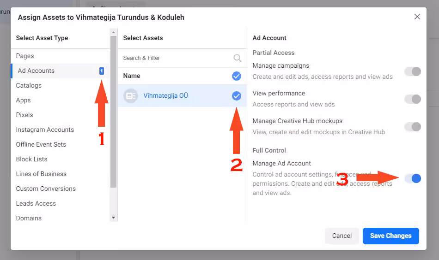Close the Assign Assets dialog

[x=417, y=17]
